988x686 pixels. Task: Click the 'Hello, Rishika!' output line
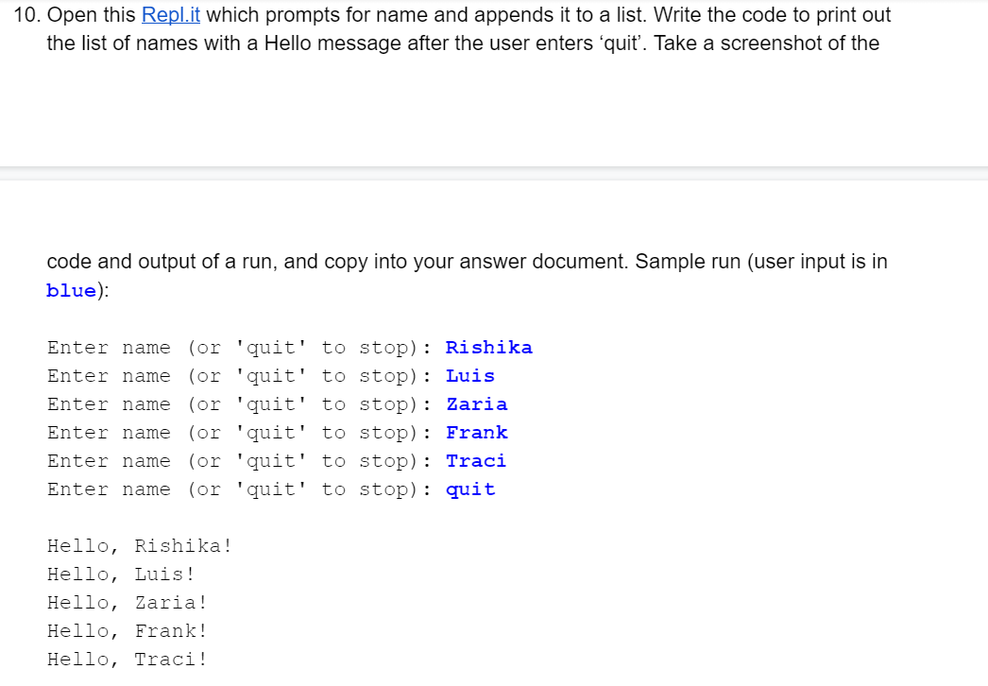(x=140, y=546)
